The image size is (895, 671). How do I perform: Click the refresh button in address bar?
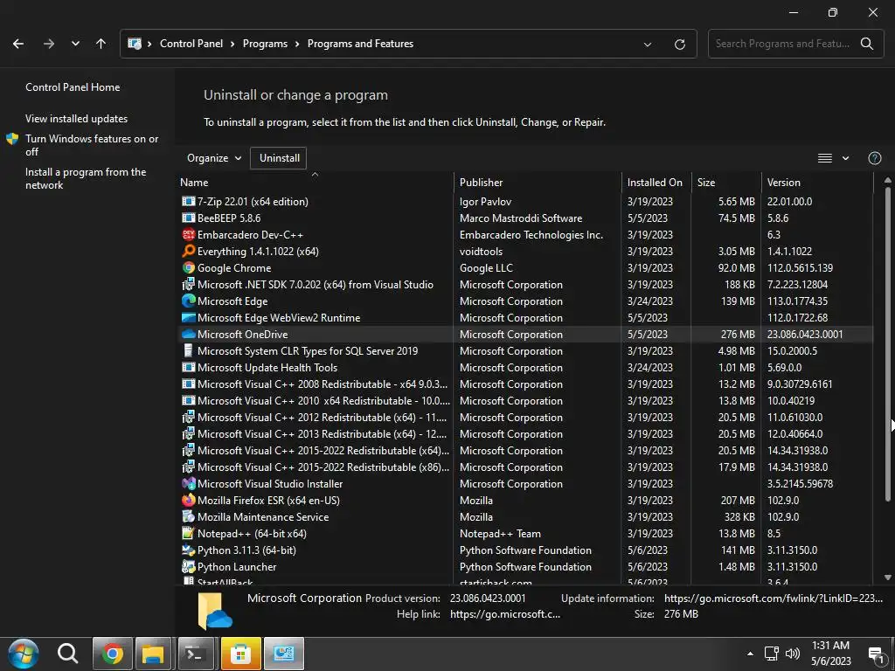[679, 44]
